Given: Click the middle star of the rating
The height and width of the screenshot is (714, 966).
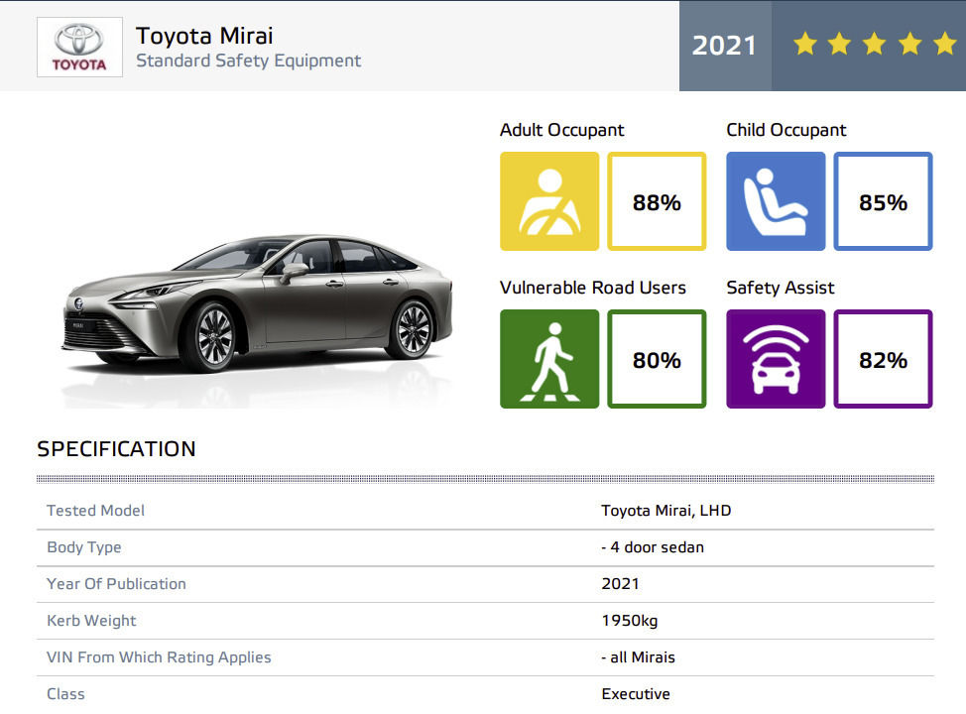Looking at the screenshot, I should [875, 45].
